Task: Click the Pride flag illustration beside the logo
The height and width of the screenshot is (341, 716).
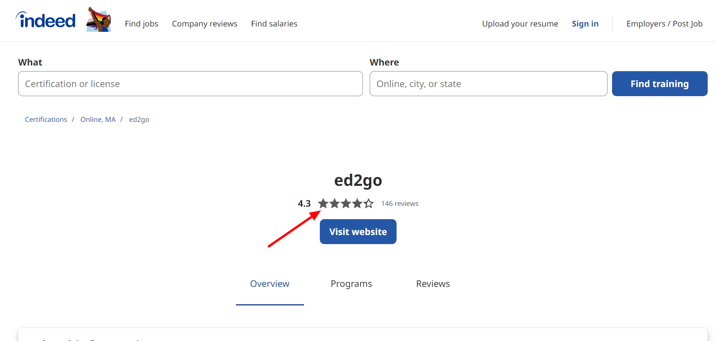Action: (x=98, y=19)
